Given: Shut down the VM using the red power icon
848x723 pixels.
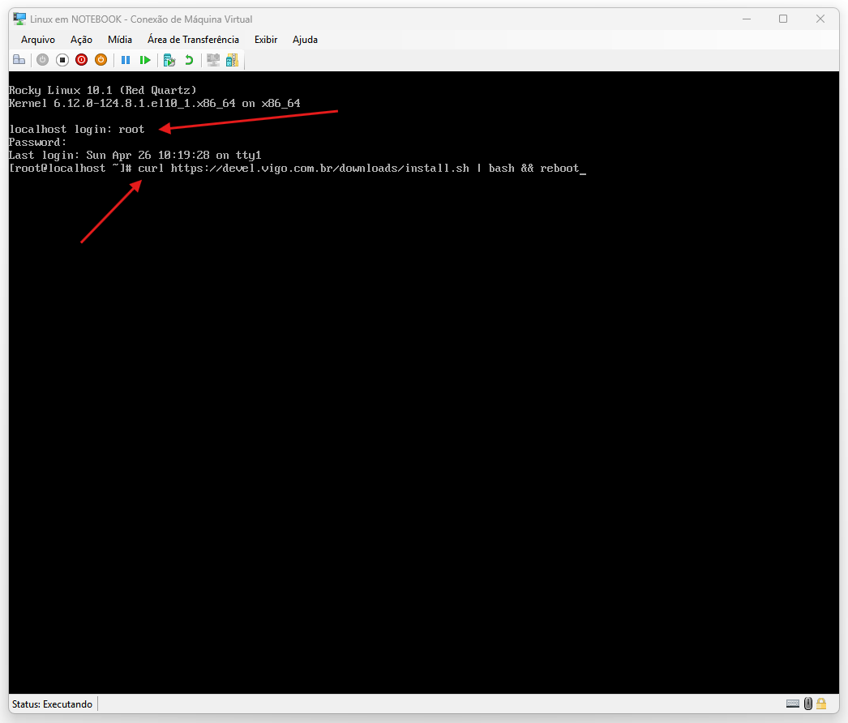Looking at the screenshot, I should (81, 60).
